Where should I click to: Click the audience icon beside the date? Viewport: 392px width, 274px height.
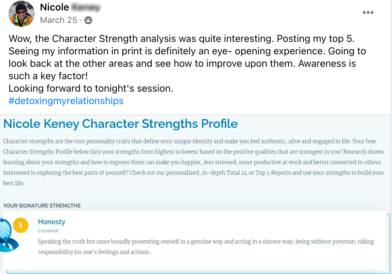coord(88,20)
